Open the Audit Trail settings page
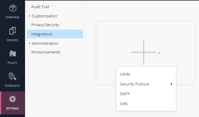 point(40,7)
